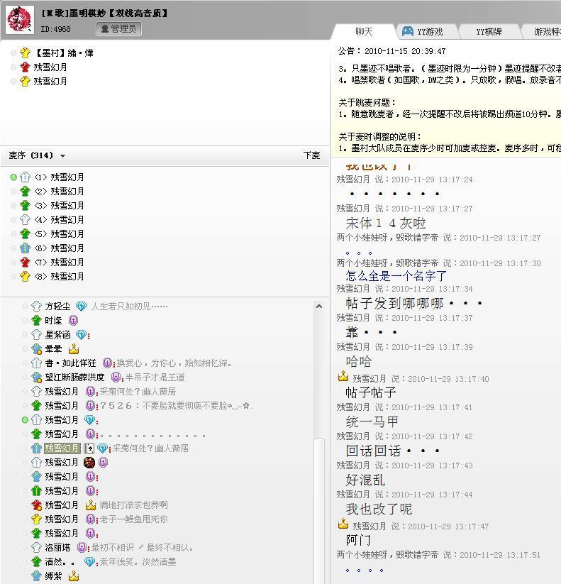Image resolution: width=561 pixels, height=584 pixels.
Task: Click yellow shirt icon of 【墨村】緗·燁
Action: click(25, 53)
